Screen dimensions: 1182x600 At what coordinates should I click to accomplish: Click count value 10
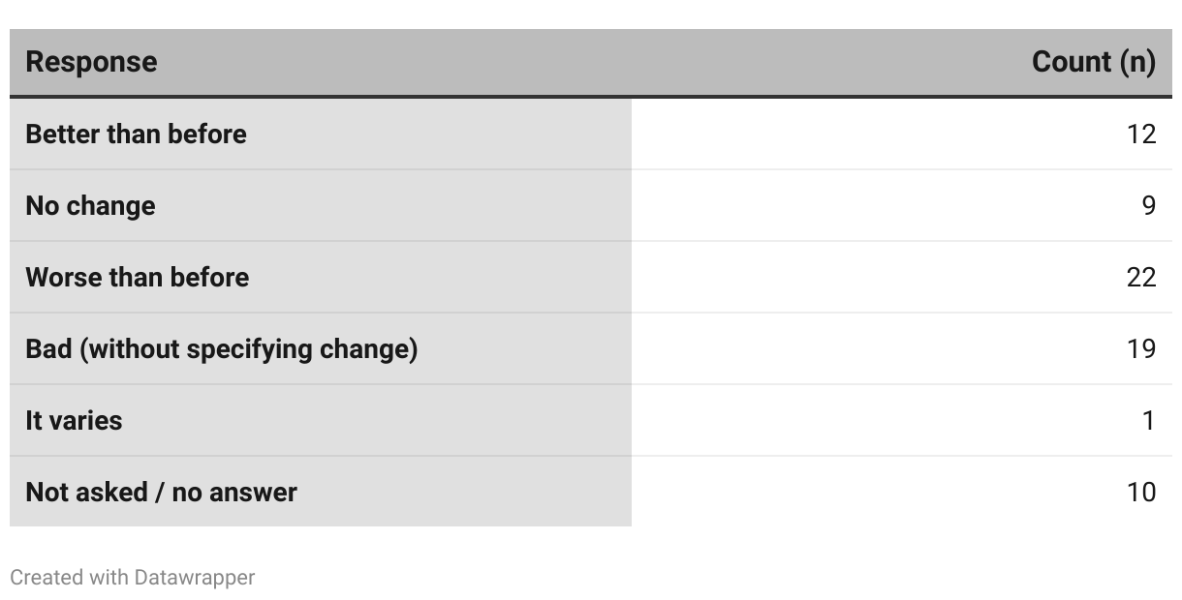(x=1141, y=492)
